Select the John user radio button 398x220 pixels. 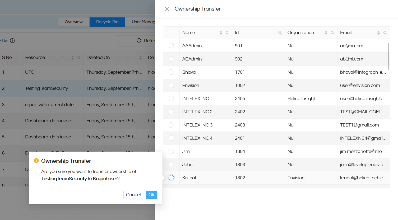pos(171,165)
